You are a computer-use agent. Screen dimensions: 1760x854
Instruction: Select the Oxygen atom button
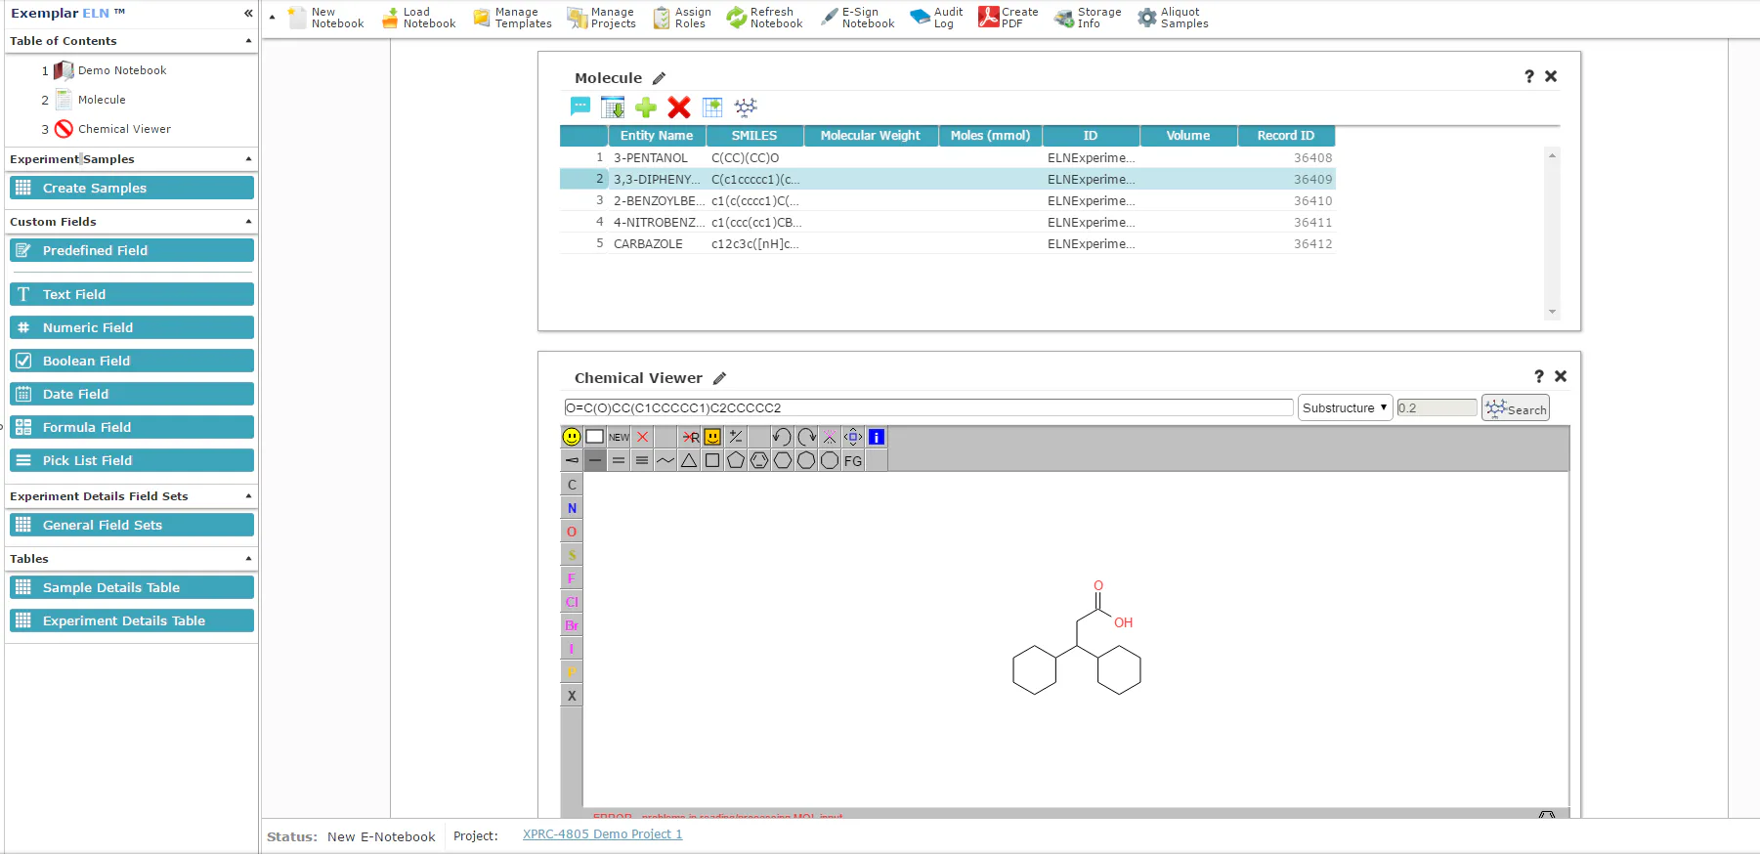click(x=572, y=532)
